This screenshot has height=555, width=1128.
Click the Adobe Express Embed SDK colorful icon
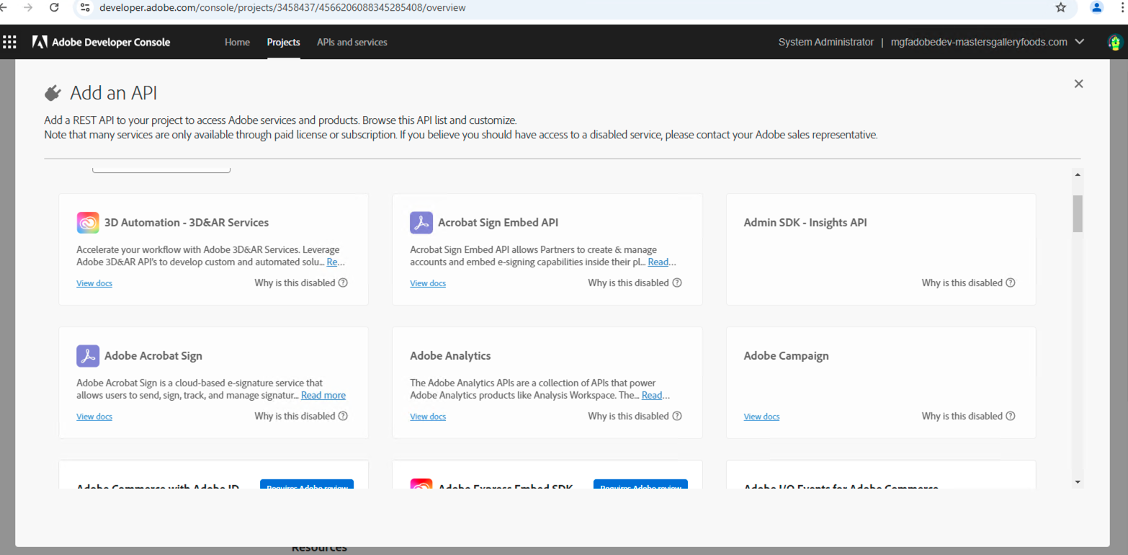pyautogui.click(x=421, y=487)
